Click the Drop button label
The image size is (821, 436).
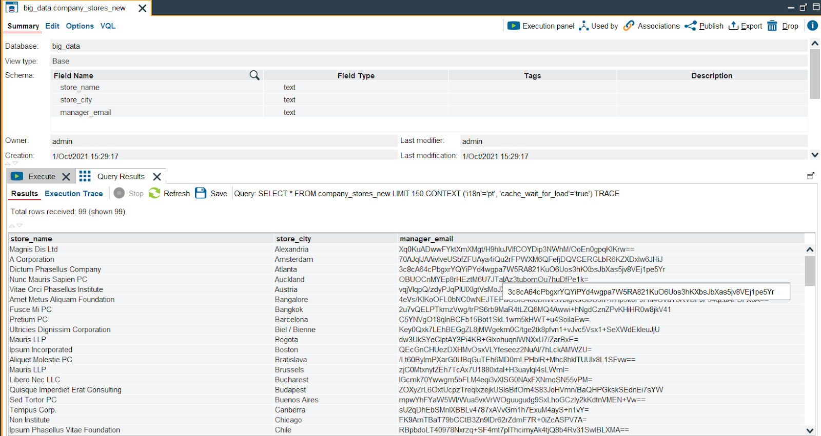(790, 26)
